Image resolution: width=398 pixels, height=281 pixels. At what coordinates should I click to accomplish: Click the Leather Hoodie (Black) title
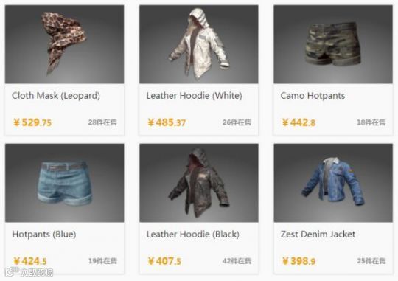pos(192,235)
